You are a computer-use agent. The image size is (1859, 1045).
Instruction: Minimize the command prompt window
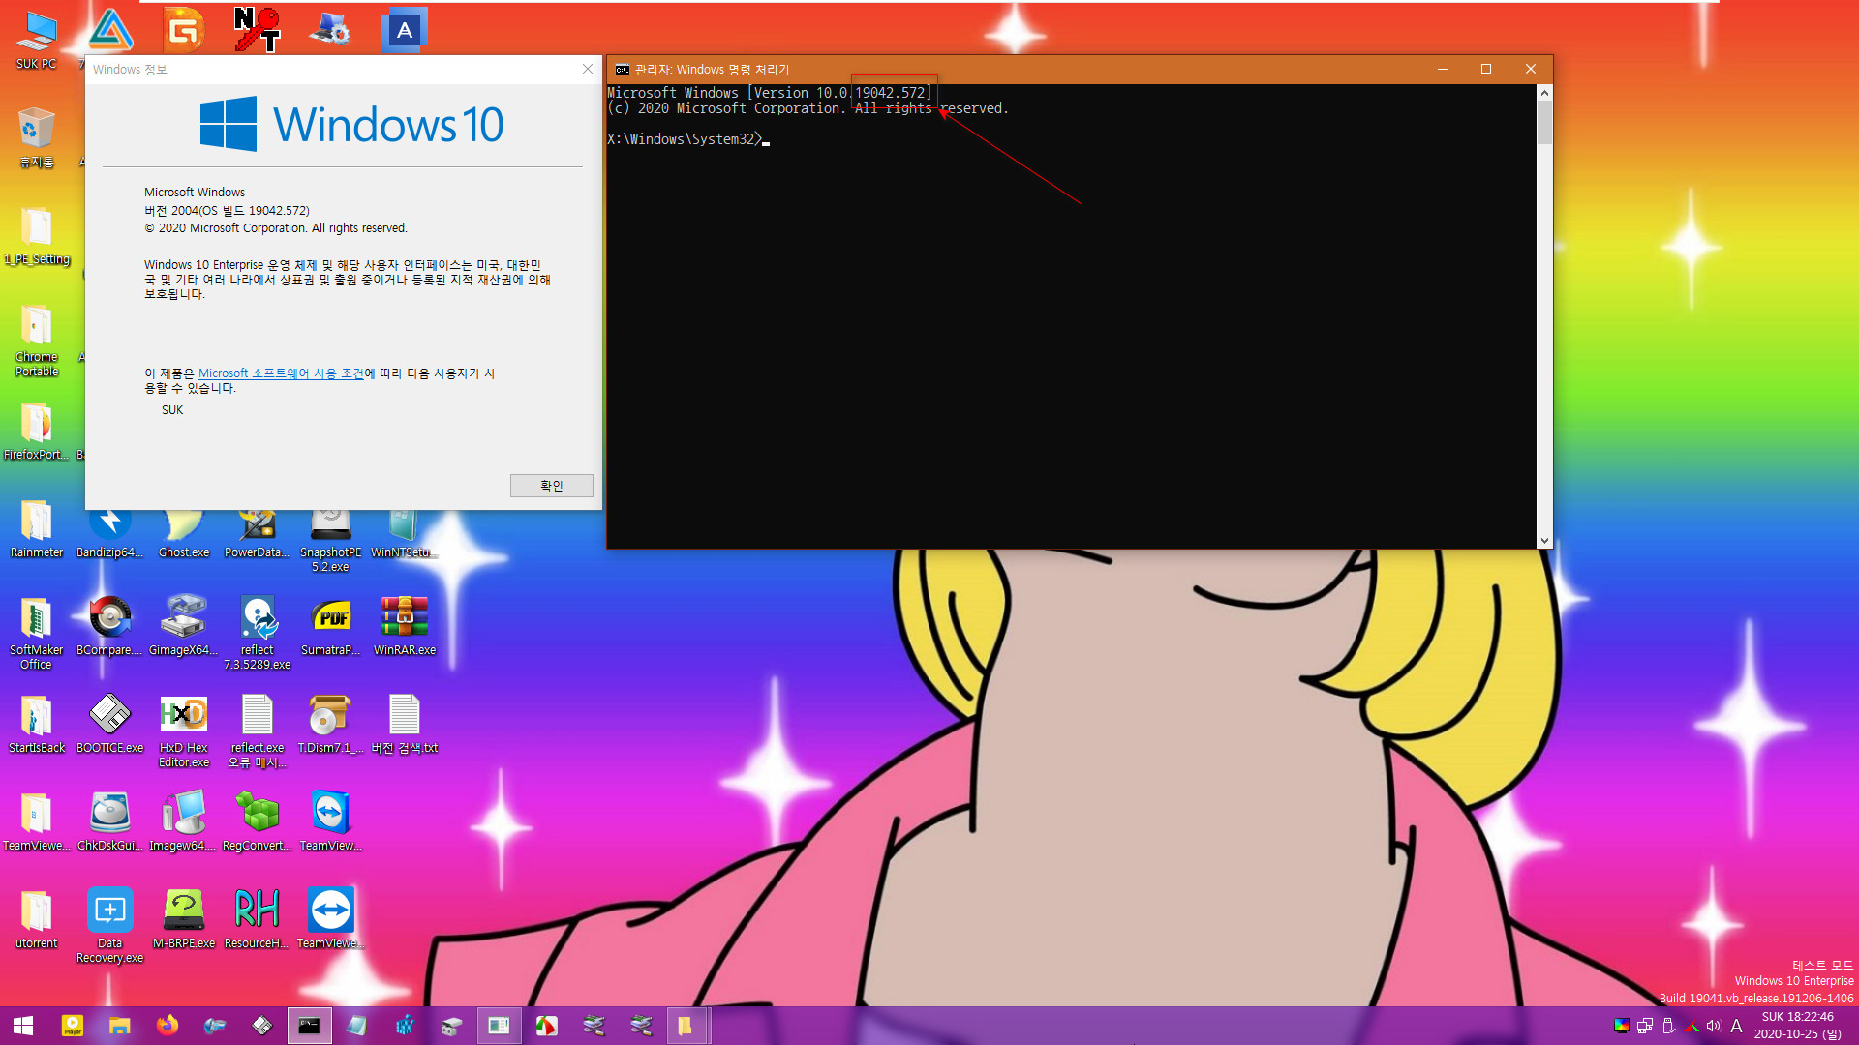pos(1442,69)
